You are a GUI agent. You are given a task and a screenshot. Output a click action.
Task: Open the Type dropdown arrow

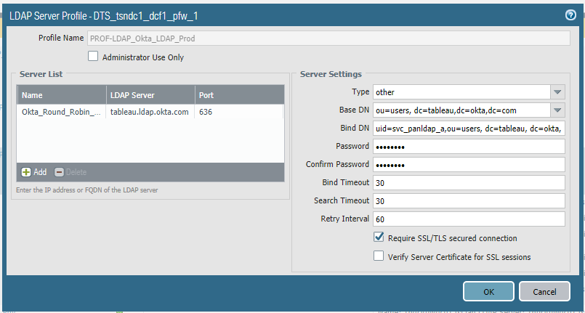[557, 92]
